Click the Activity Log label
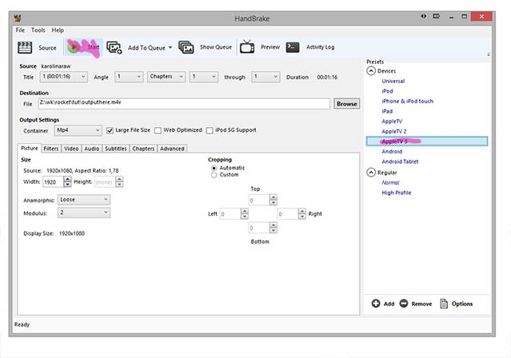 pos(321,47)
